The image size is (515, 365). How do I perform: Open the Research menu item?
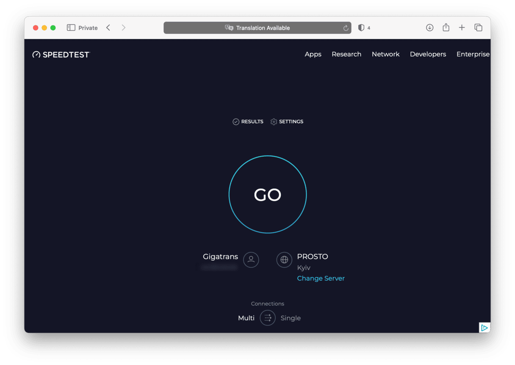(x=346, y=54)
